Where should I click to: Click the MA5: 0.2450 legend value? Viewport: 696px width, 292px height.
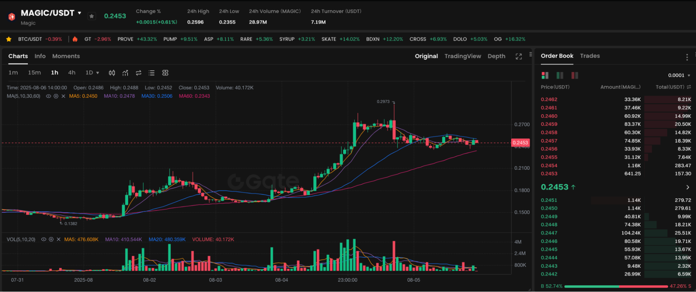(83, 96)
